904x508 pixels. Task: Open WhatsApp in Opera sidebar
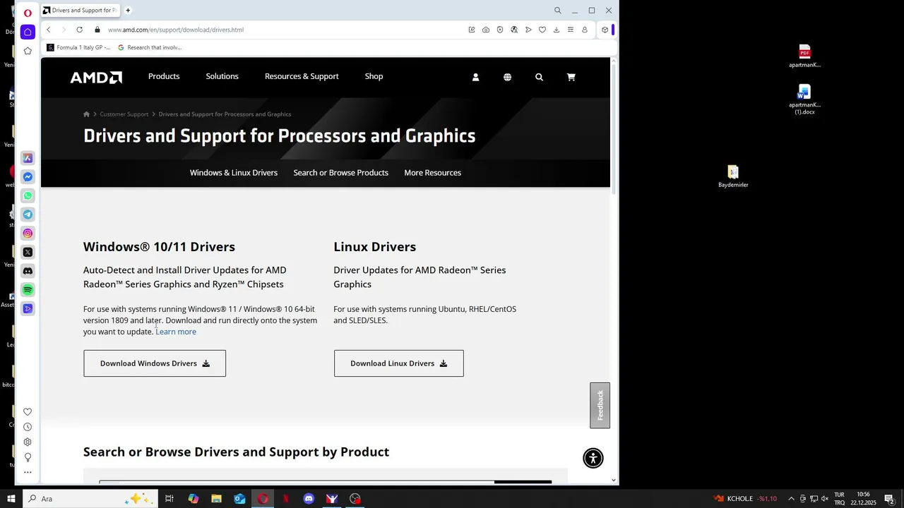point(28,195)
